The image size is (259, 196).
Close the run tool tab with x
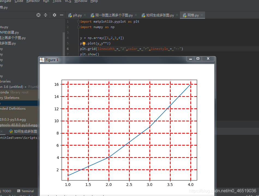[x=1, y=131]
